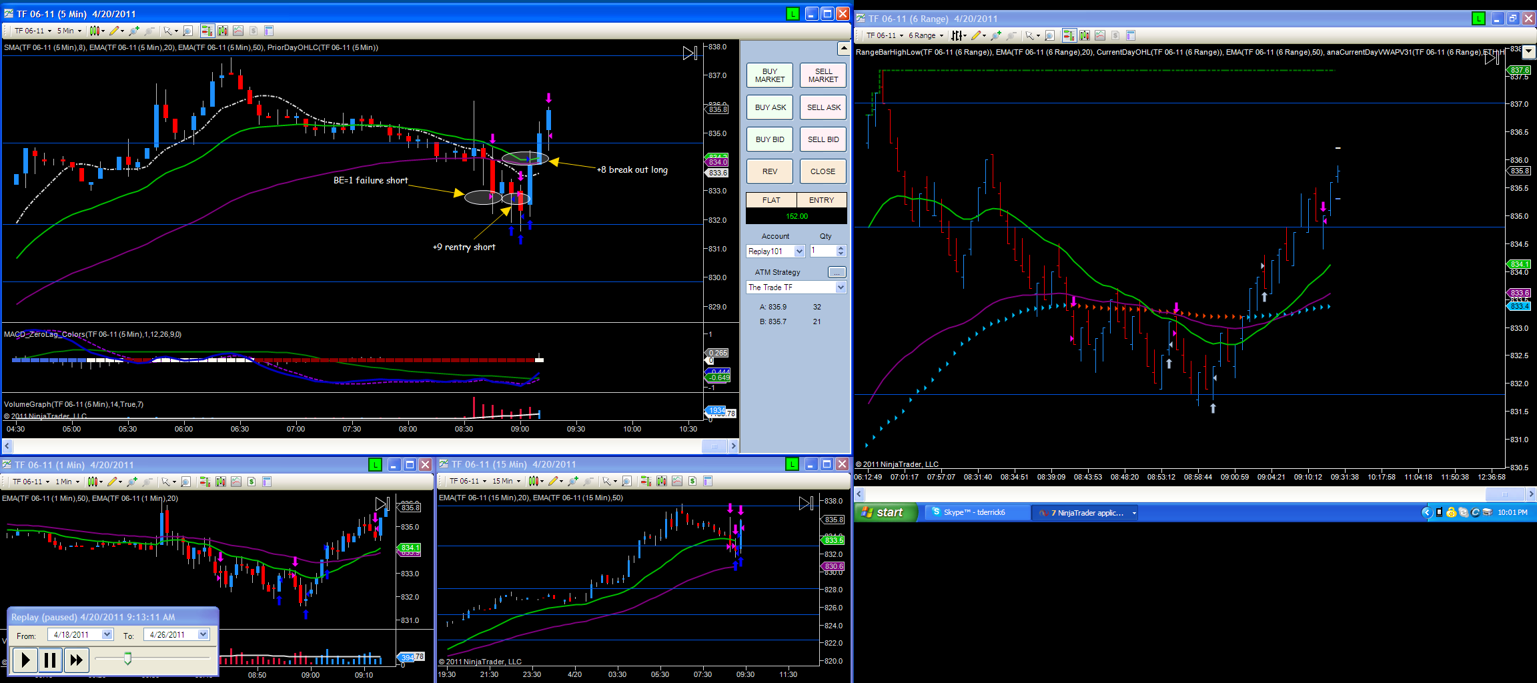
Task: Open the NinjaTrader application taskbar group
Action: click(1085, 512)
